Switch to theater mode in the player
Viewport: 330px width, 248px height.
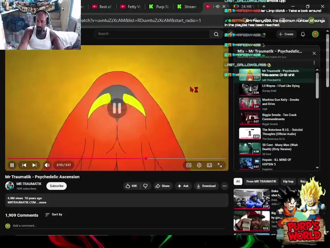(209, 165)
